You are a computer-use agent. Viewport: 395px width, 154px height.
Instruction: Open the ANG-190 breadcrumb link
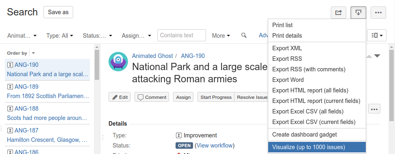tap(193, 56)
